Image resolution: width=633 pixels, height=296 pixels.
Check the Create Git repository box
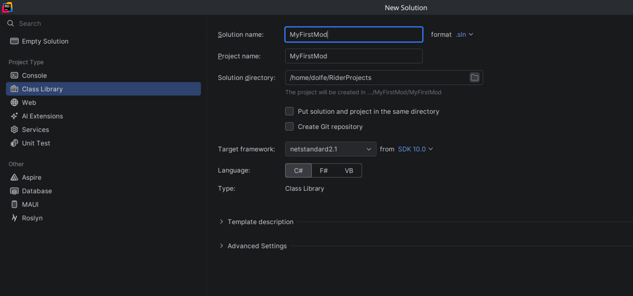(289, 126)
